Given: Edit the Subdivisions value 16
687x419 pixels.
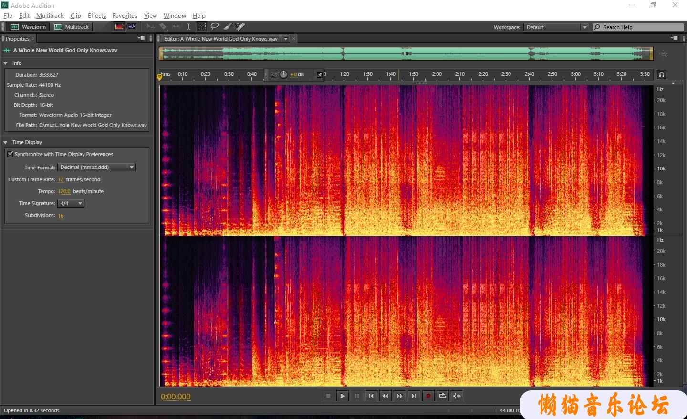Looking at the screenshot, I should tap(61, 215).
